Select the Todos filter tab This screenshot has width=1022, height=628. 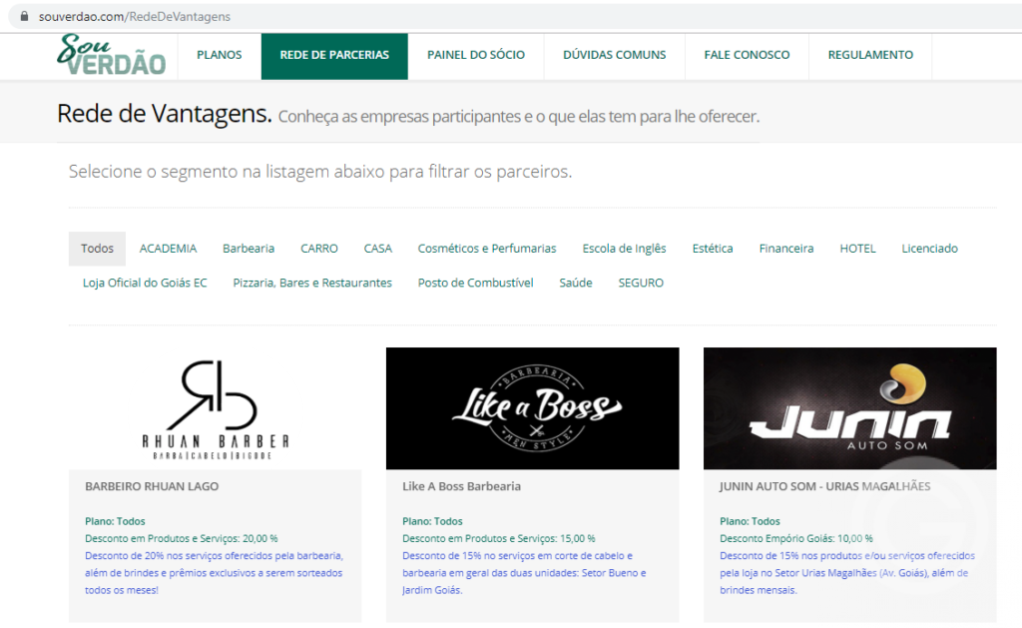(97, 249)
